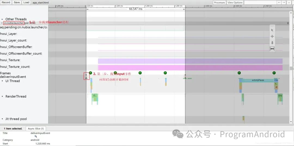Click the Frames track label
This screenshot has height=146, width=294.
click(x=5, y=73)
